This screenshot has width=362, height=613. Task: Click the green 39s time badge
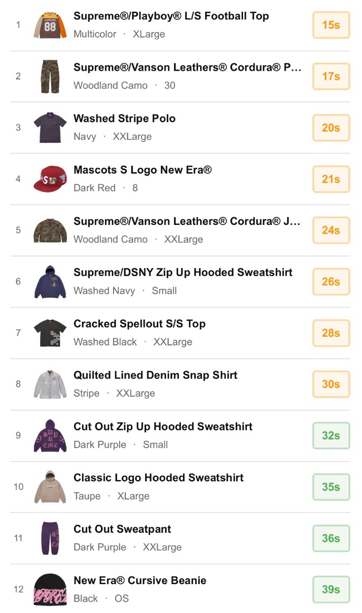coord(331,589)
